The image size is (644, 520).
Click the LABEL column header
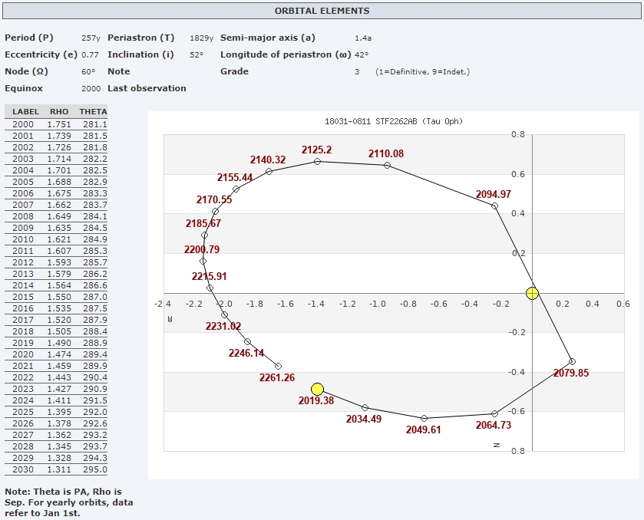(25, 112)
